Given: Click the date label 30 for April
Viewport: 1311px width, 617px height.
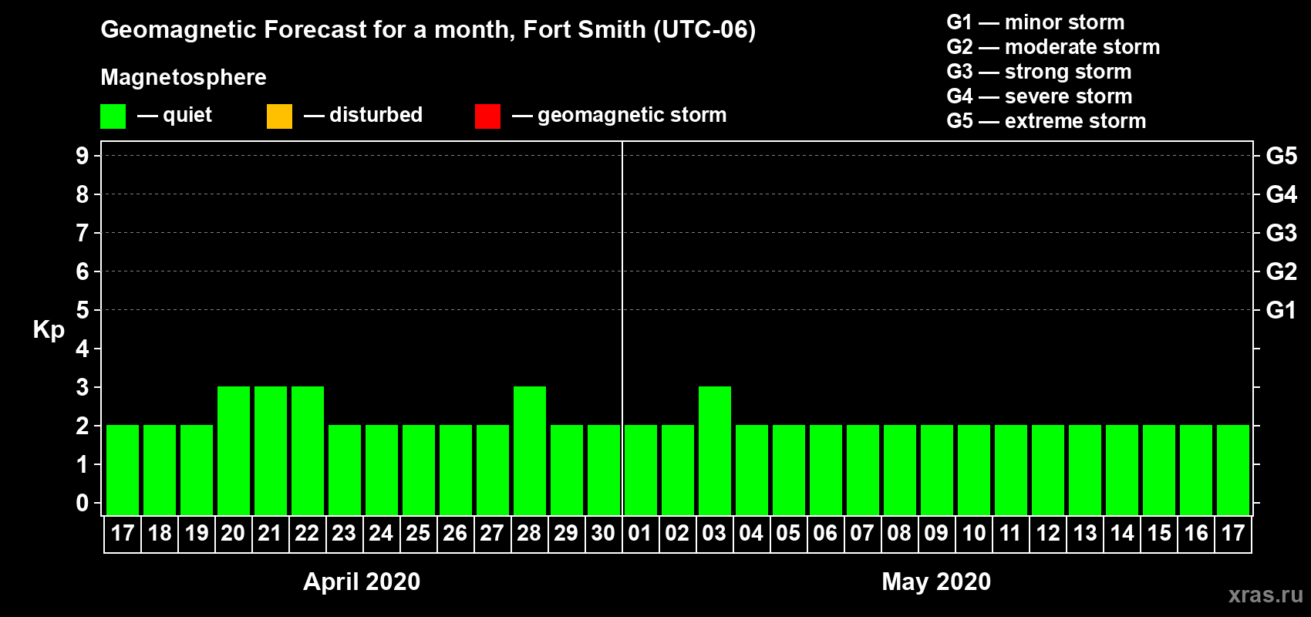Looking at the screenshot, I should point(603,533).
